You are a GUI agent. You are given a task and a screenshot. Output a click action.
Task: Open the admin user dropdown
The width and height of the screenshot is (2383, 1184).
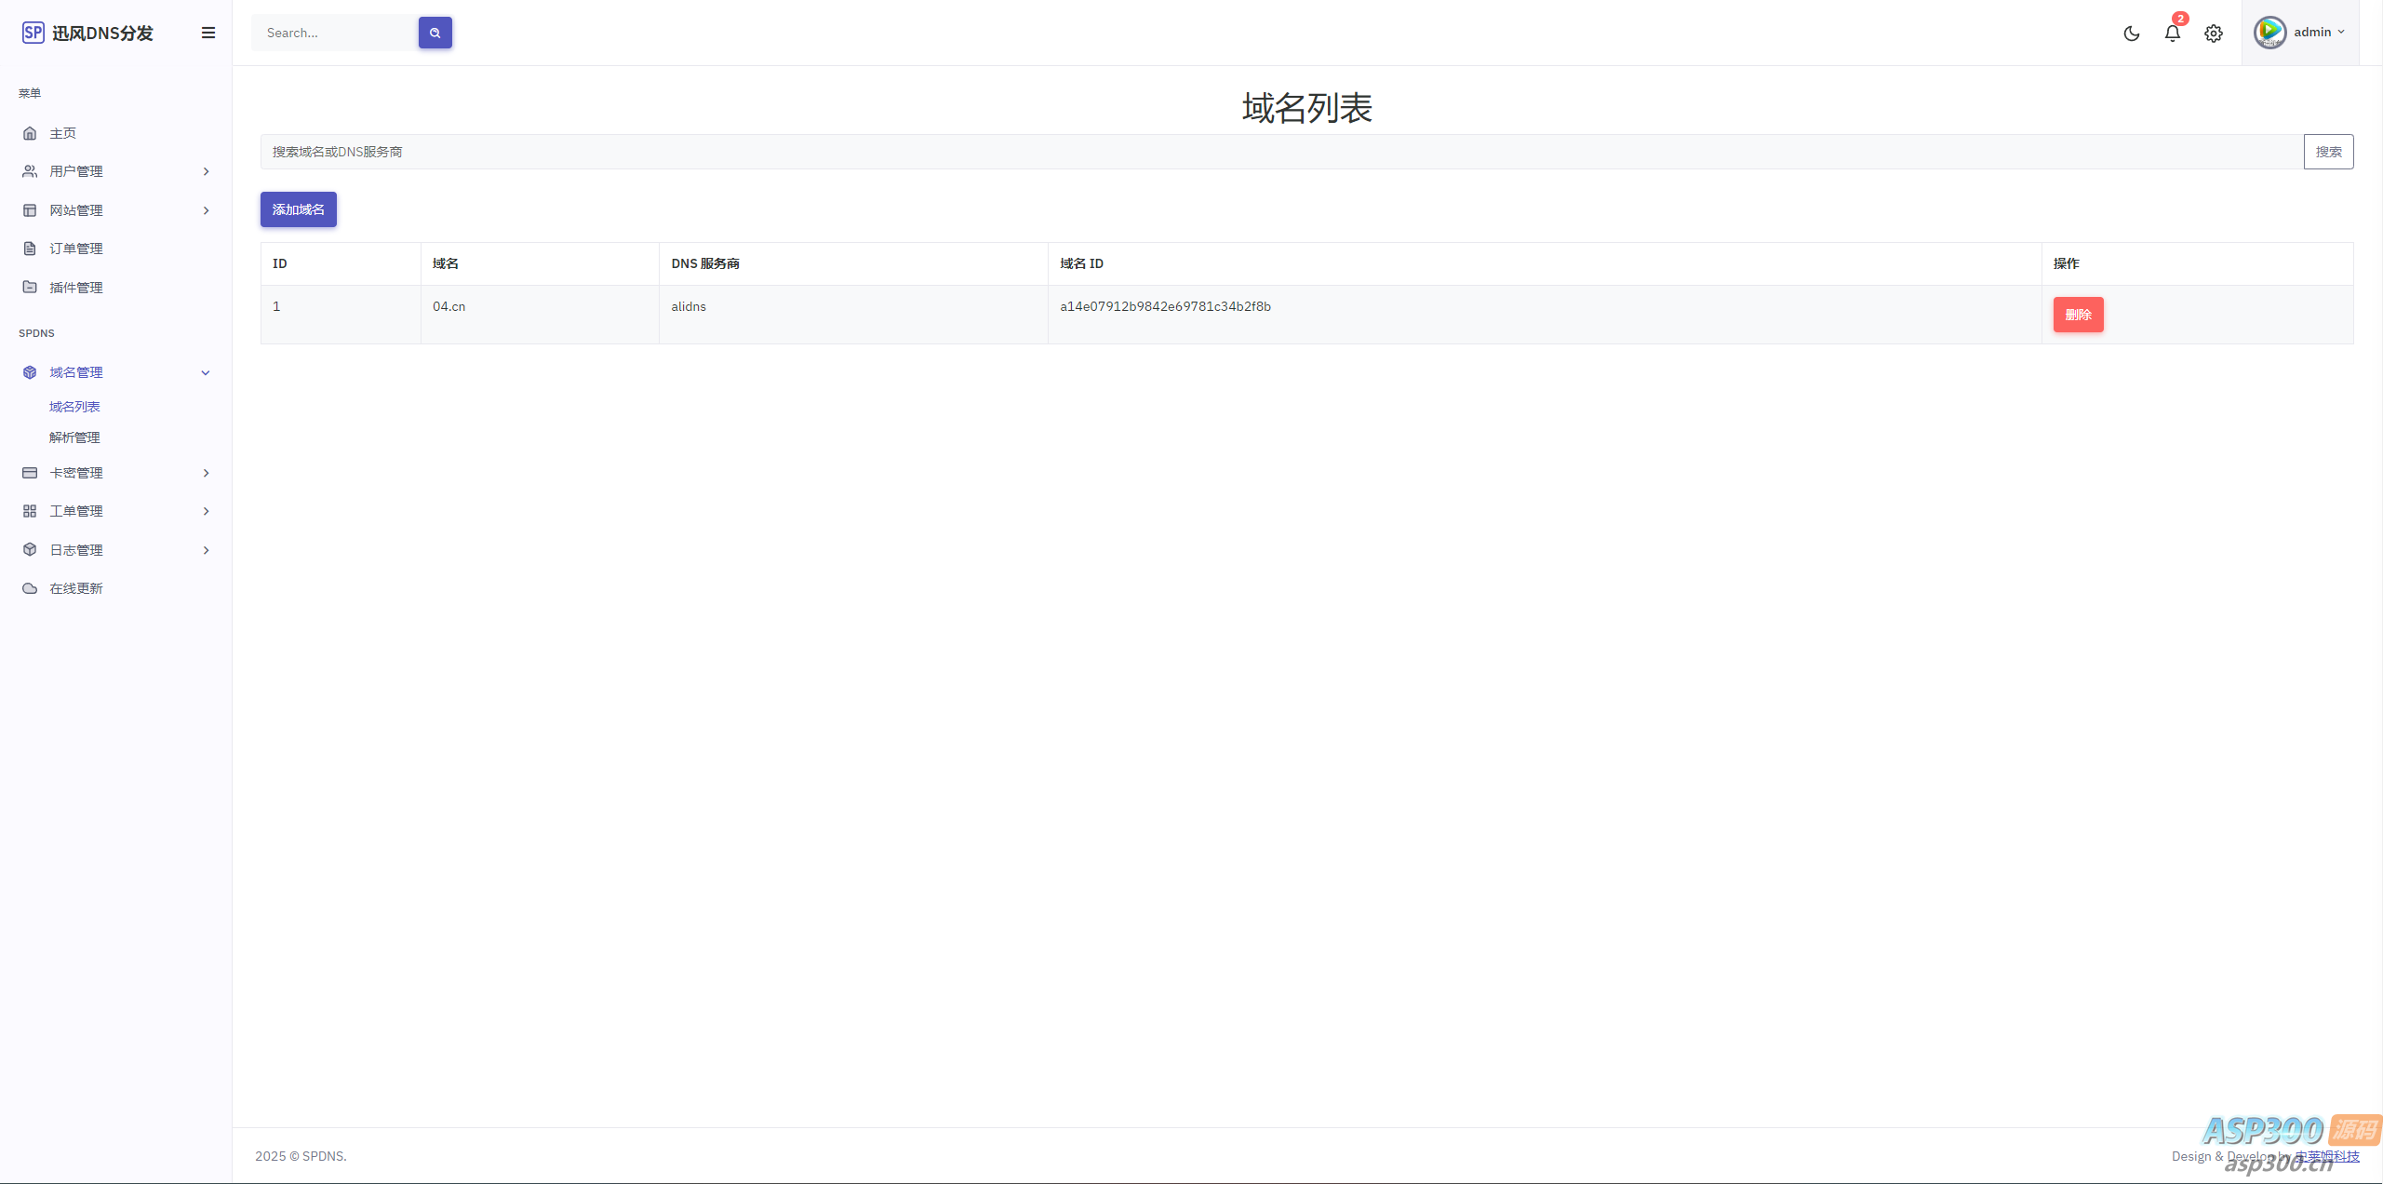pyautogui.click(x=2300, y=33)
